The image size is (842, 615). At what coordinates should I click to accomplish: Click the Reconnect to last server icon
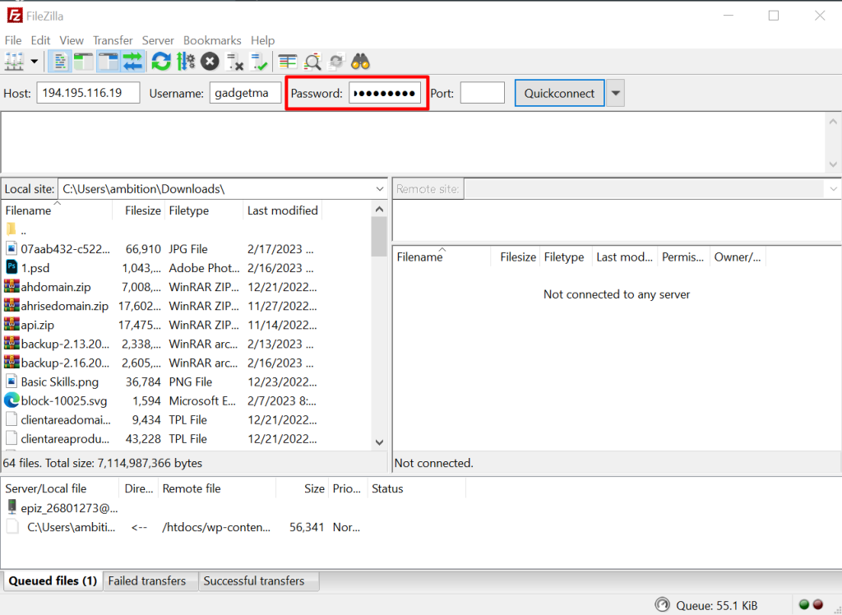[x=259, y=62]
